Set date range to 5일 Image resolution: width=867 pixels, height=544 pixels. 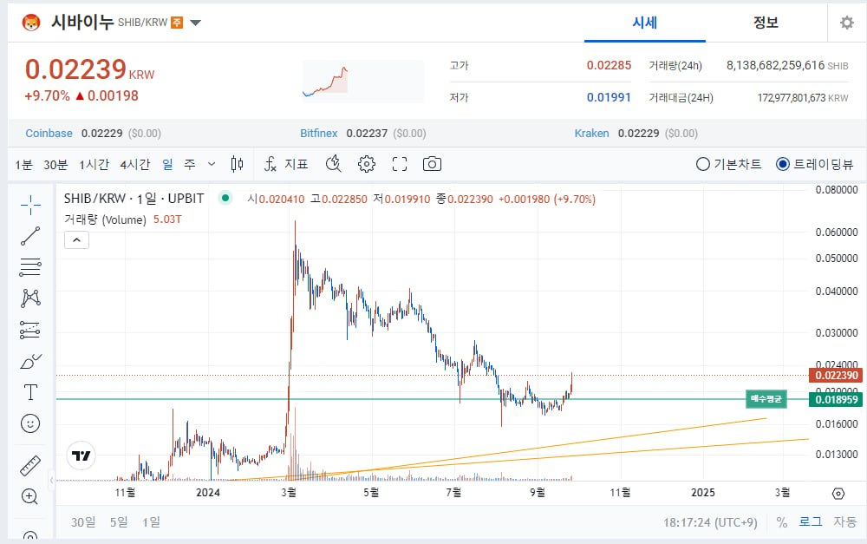118,521
